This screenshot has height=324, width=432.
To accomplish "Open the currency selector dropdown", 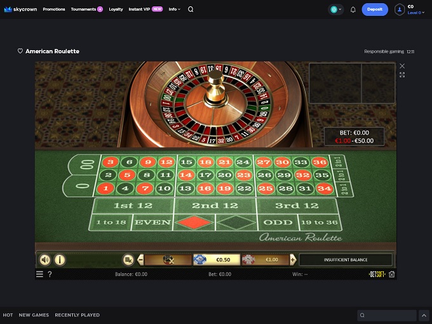I will (x=336, y=10).
